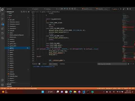Click the New File icon in explorer header
The width and height of the screenshot is (135, 101).
tap(21, 12)
